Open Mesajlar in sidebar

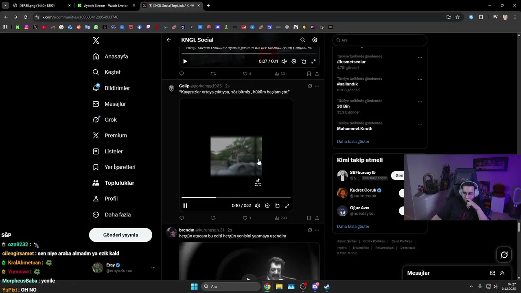click(x=109, y=104)
